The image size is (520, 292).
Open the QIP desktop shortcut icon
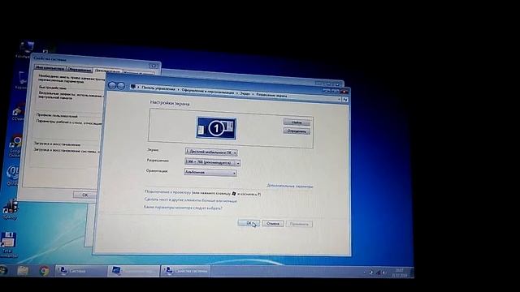point(13,175)
